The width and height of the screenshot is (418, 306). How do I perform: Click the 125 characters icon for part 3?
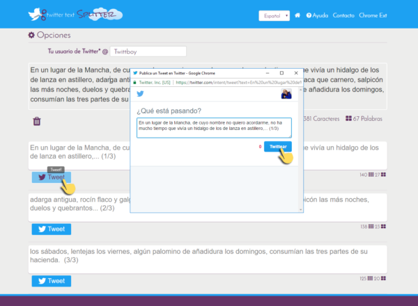tap(371, 279)
